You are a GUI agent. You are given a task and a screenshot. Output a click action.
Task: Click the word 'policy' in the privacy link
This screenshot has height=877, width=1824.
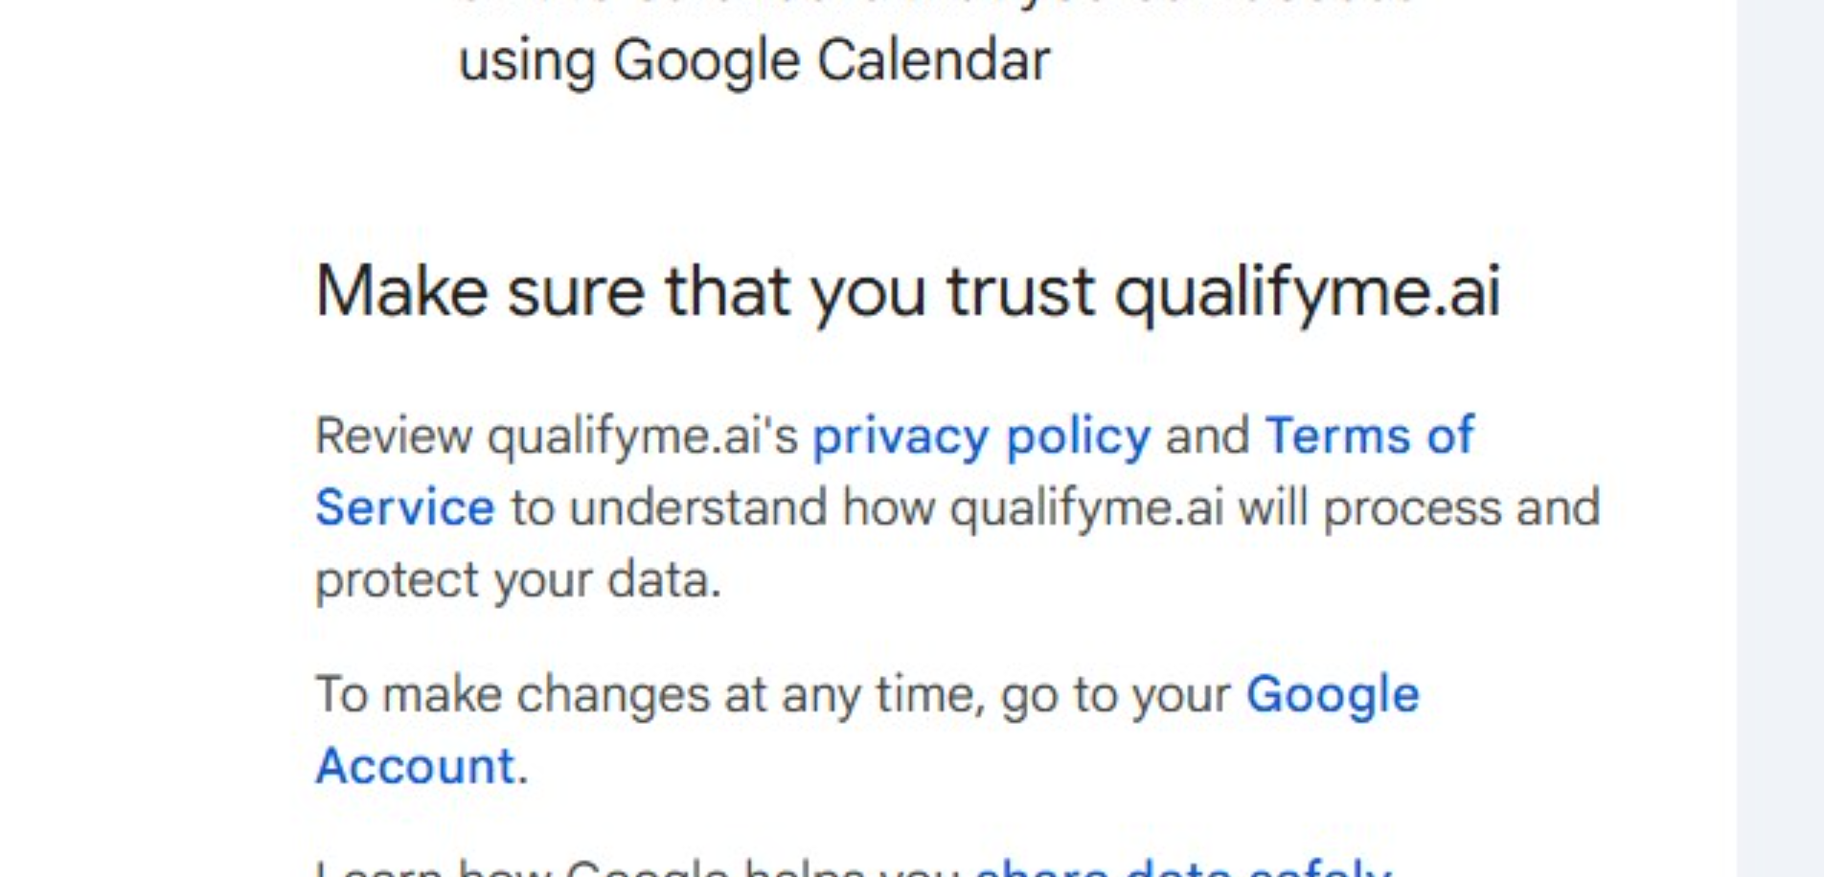(1078, 437)
